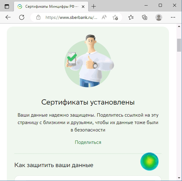Click the Ваши данные надежно защищены paragraph

pos(88,123)
